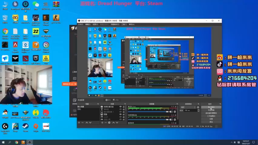
Task: Open WeChat desktop shortcut
Action: tap(36, 5)
